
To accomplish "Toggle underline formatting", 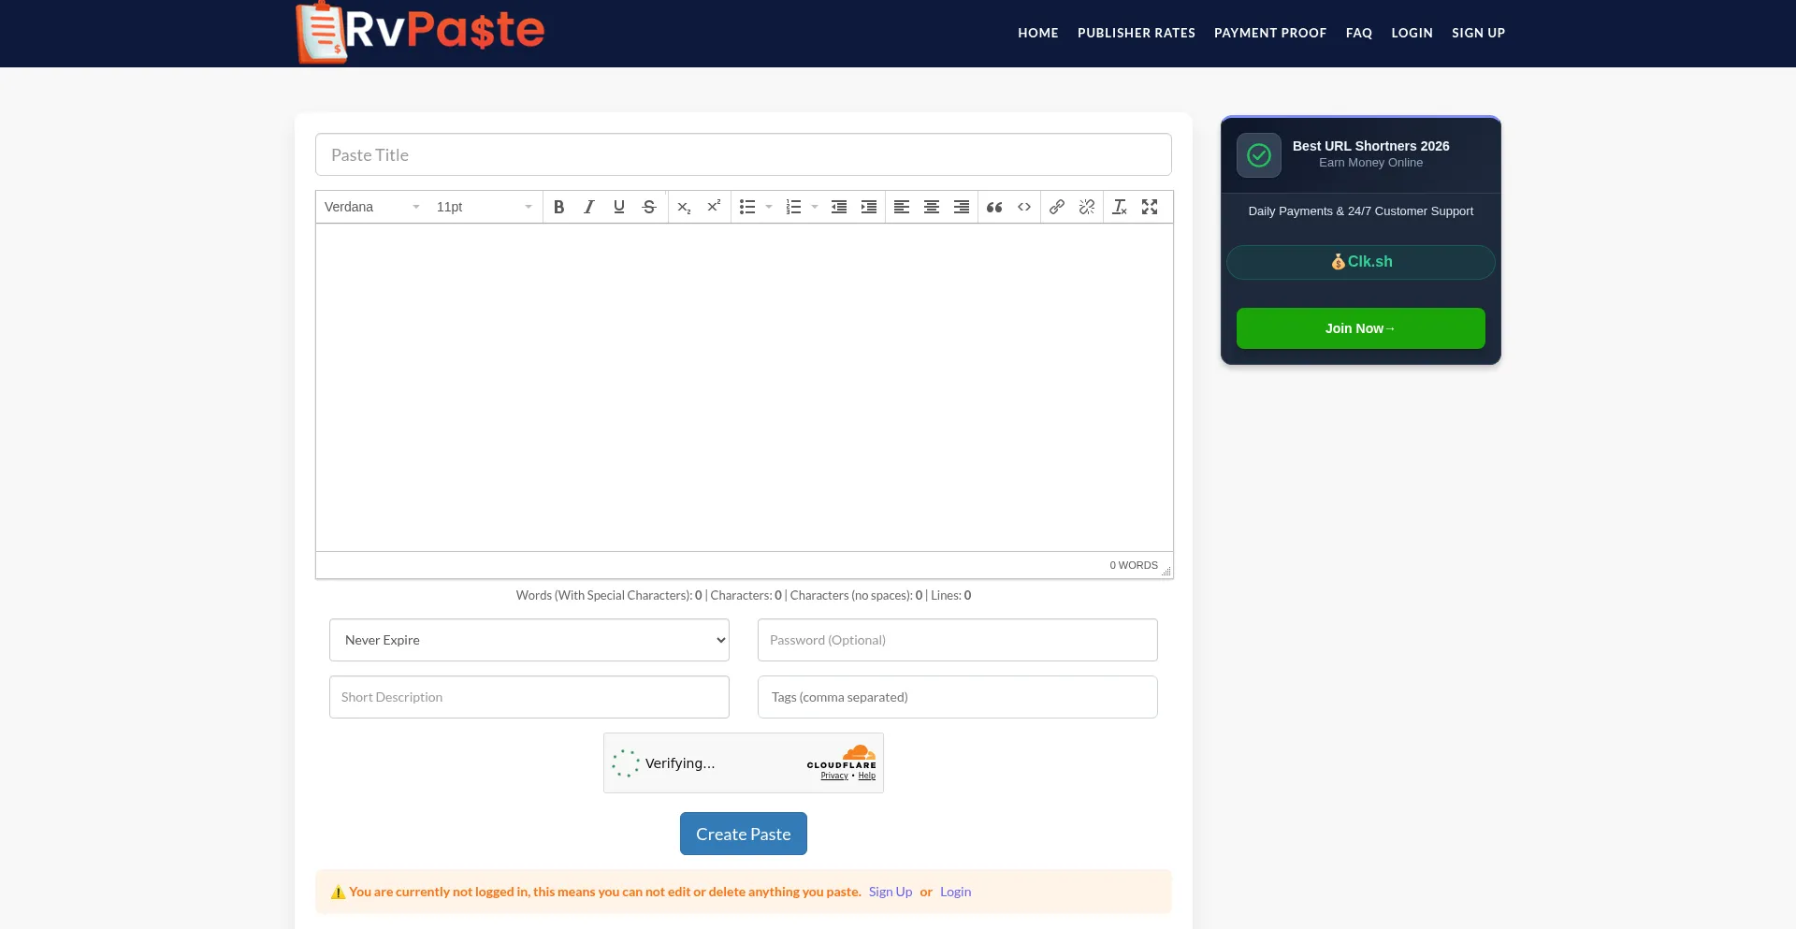I will tap(618, 207).
